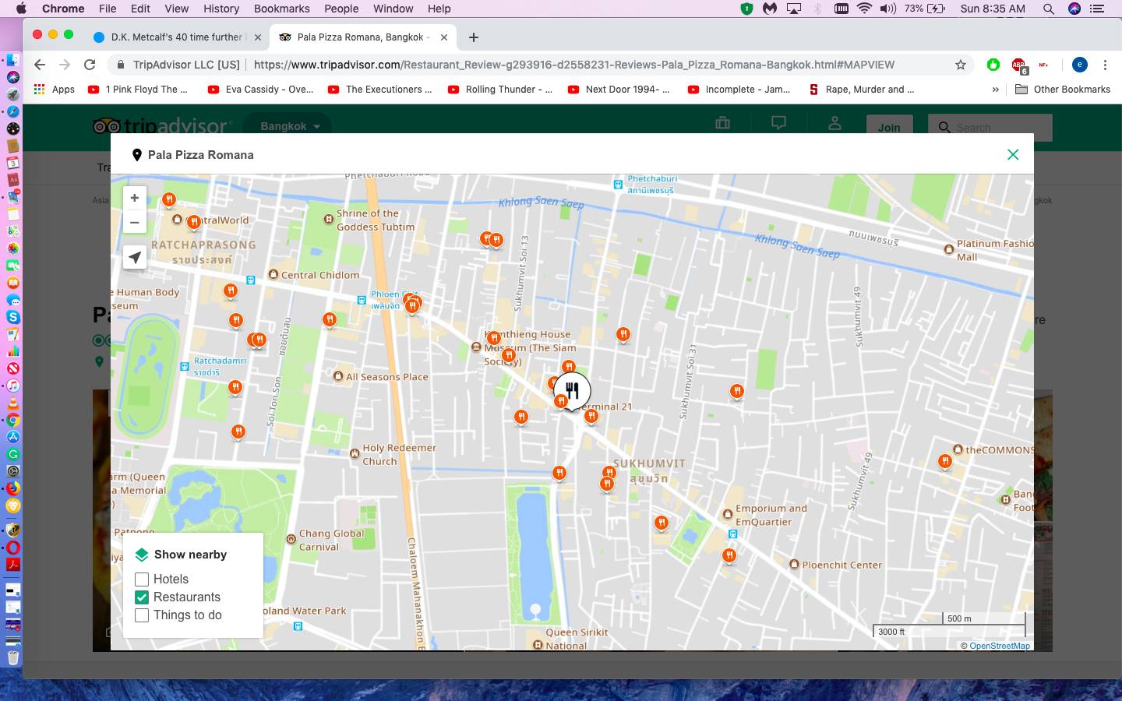Open the OpenStreetMap attribution link

click(1000, 646)
